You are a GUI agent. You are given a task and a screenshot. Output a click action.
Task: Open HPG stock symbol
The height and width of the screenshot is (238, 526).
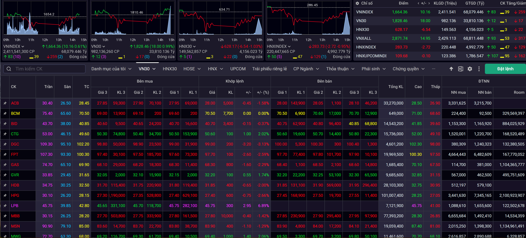click(15, 196)
